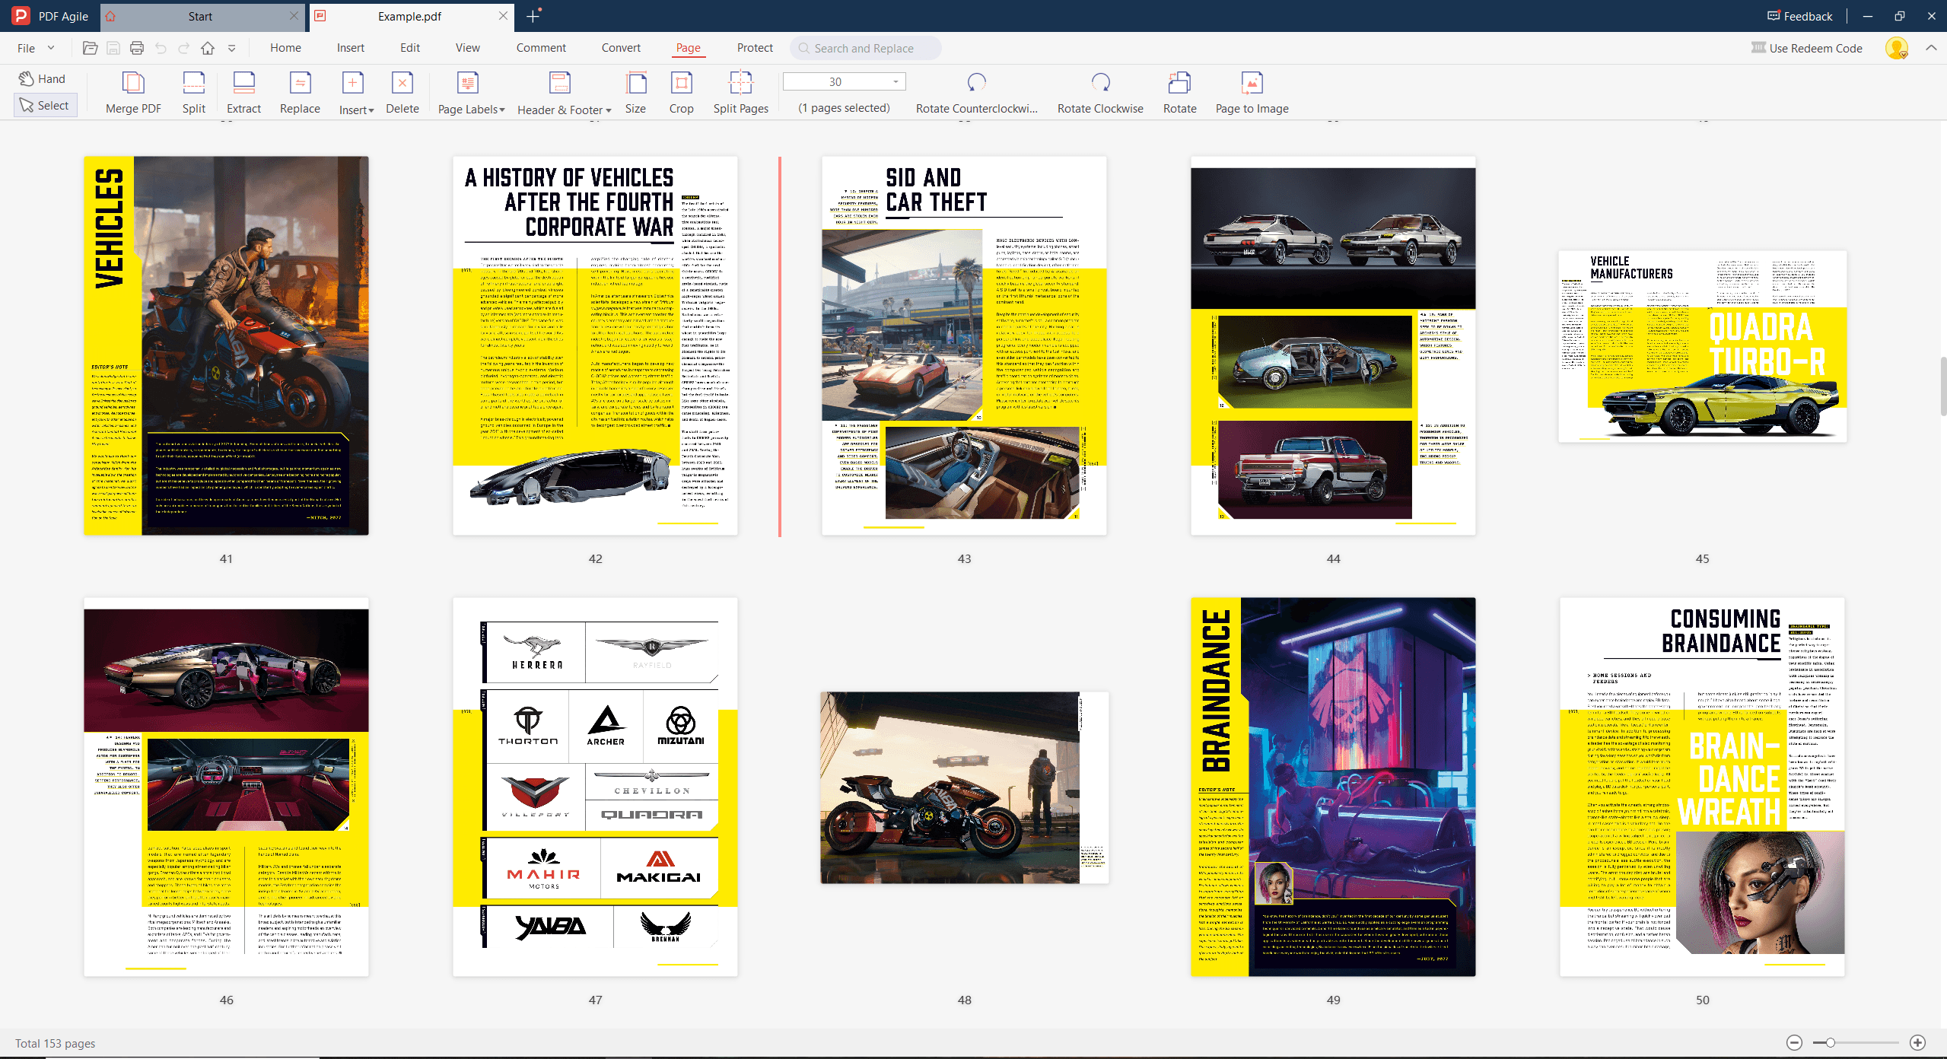This screenshot has height=1059, width=1947.
Task: Activate the Select tool
Action: click(45, 105)
